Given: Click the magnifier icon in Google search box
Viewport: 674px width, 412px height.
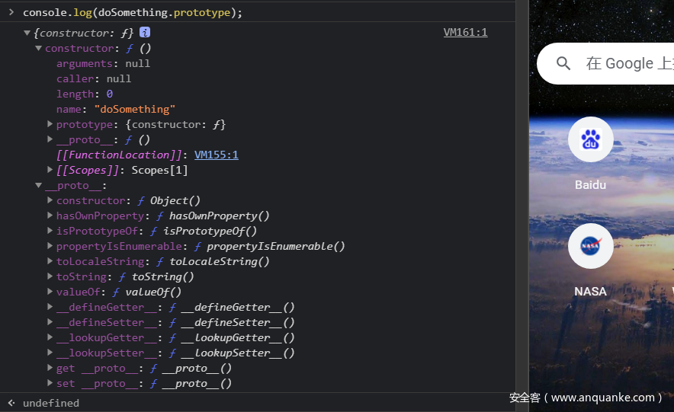Looking at the screenshot, I should (563, 63).
